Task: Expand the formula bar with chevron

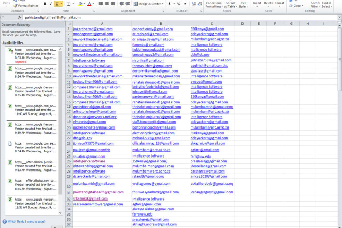Action: pos(339,17)
